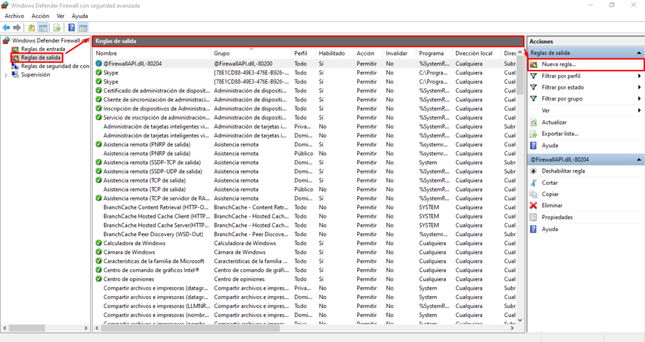Viewport: 645px width, 342px height.
Task: Click green check icon of Centro de opiniones
Action: [99, 279]
